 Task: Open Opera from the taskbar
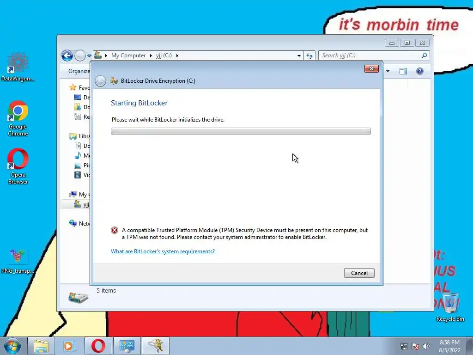point(98,346)
